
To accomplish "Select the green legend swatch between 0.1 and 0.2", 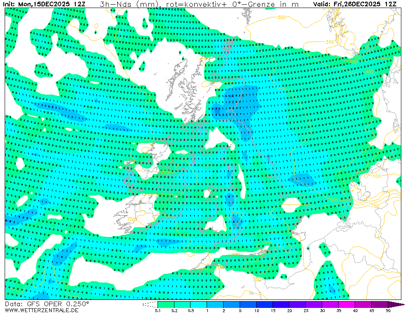I will click(x=166, y=304).
